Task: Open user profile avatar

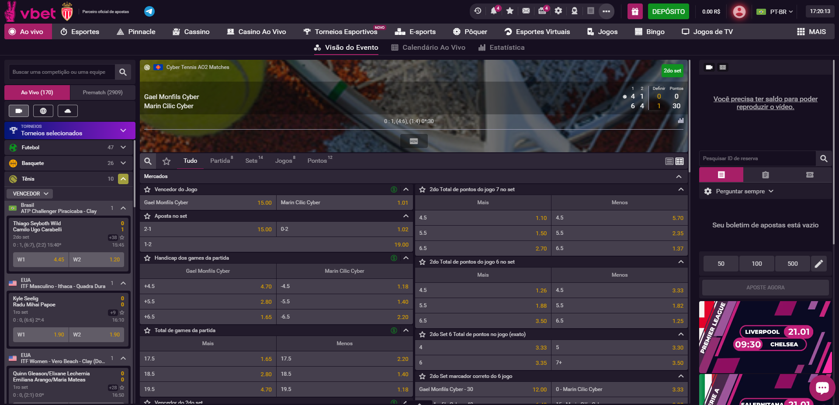Action: 739,11
